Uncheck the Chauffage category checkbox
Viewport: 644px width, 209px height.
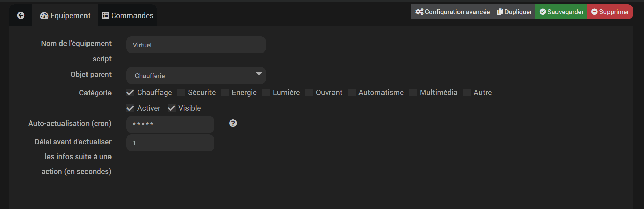[x=130, y=93]
